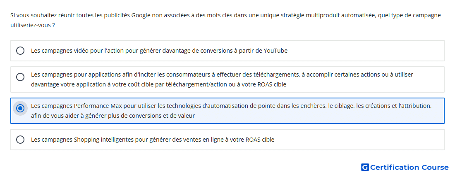This screenshot has height=175, width=455.
Task: Click the question text about publicités Google
Action: coord(225,20)
